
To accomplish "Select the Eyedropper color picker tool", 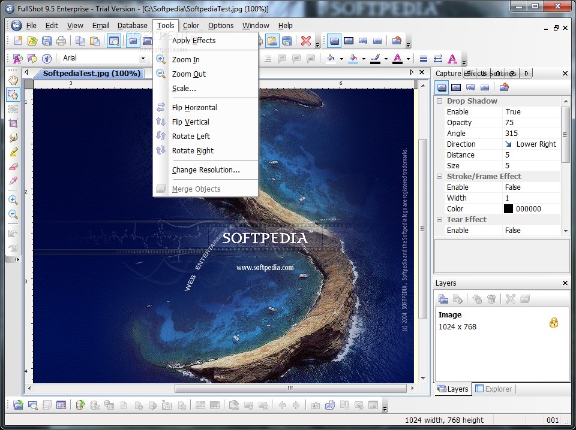I will [13, 181].
